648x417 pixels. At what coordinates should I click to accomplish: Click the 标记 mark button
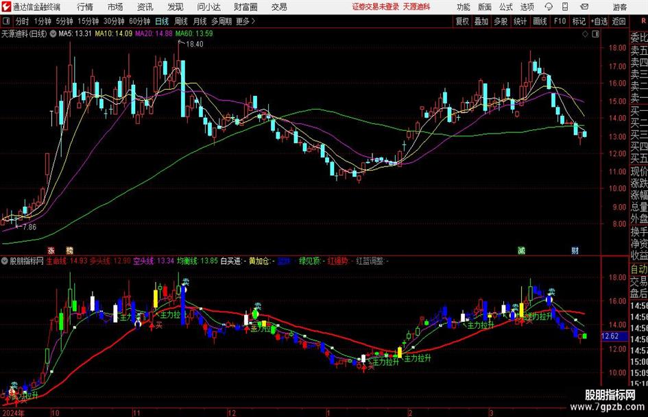pos(579,21)
